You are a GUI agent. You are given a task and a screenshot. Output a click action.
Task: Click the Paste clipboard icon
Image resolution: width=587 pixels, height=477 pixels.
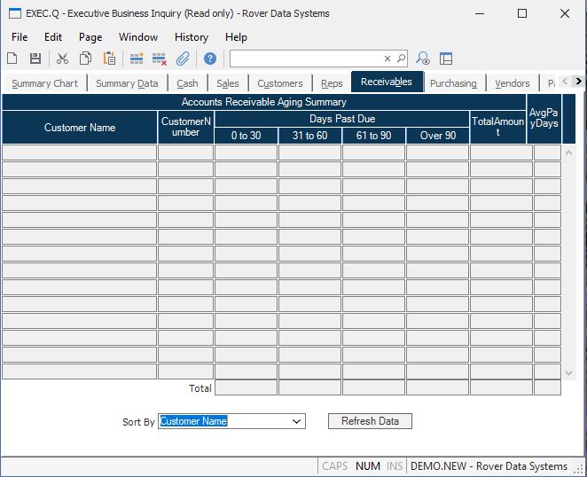(109, 59)
